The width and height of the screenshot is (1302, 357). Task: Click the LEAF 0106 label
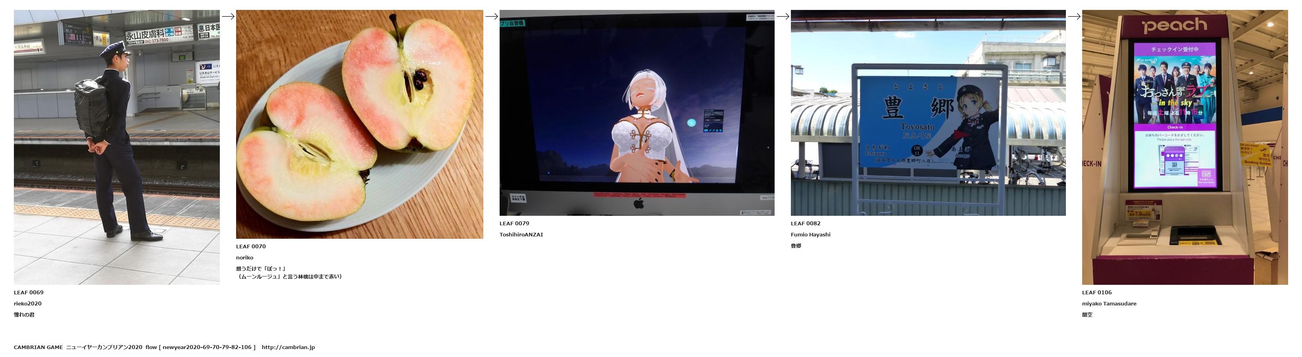1097,292
